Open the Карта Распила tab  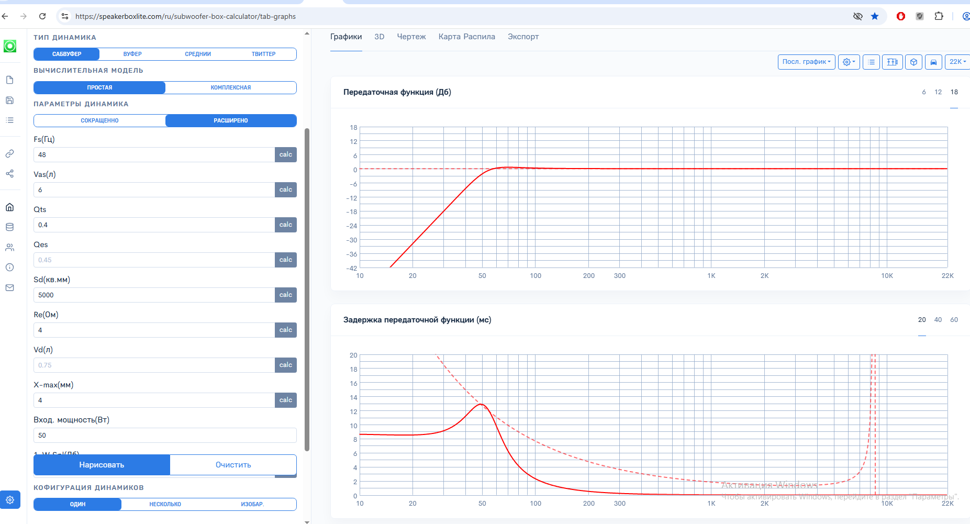coord(467,37)
